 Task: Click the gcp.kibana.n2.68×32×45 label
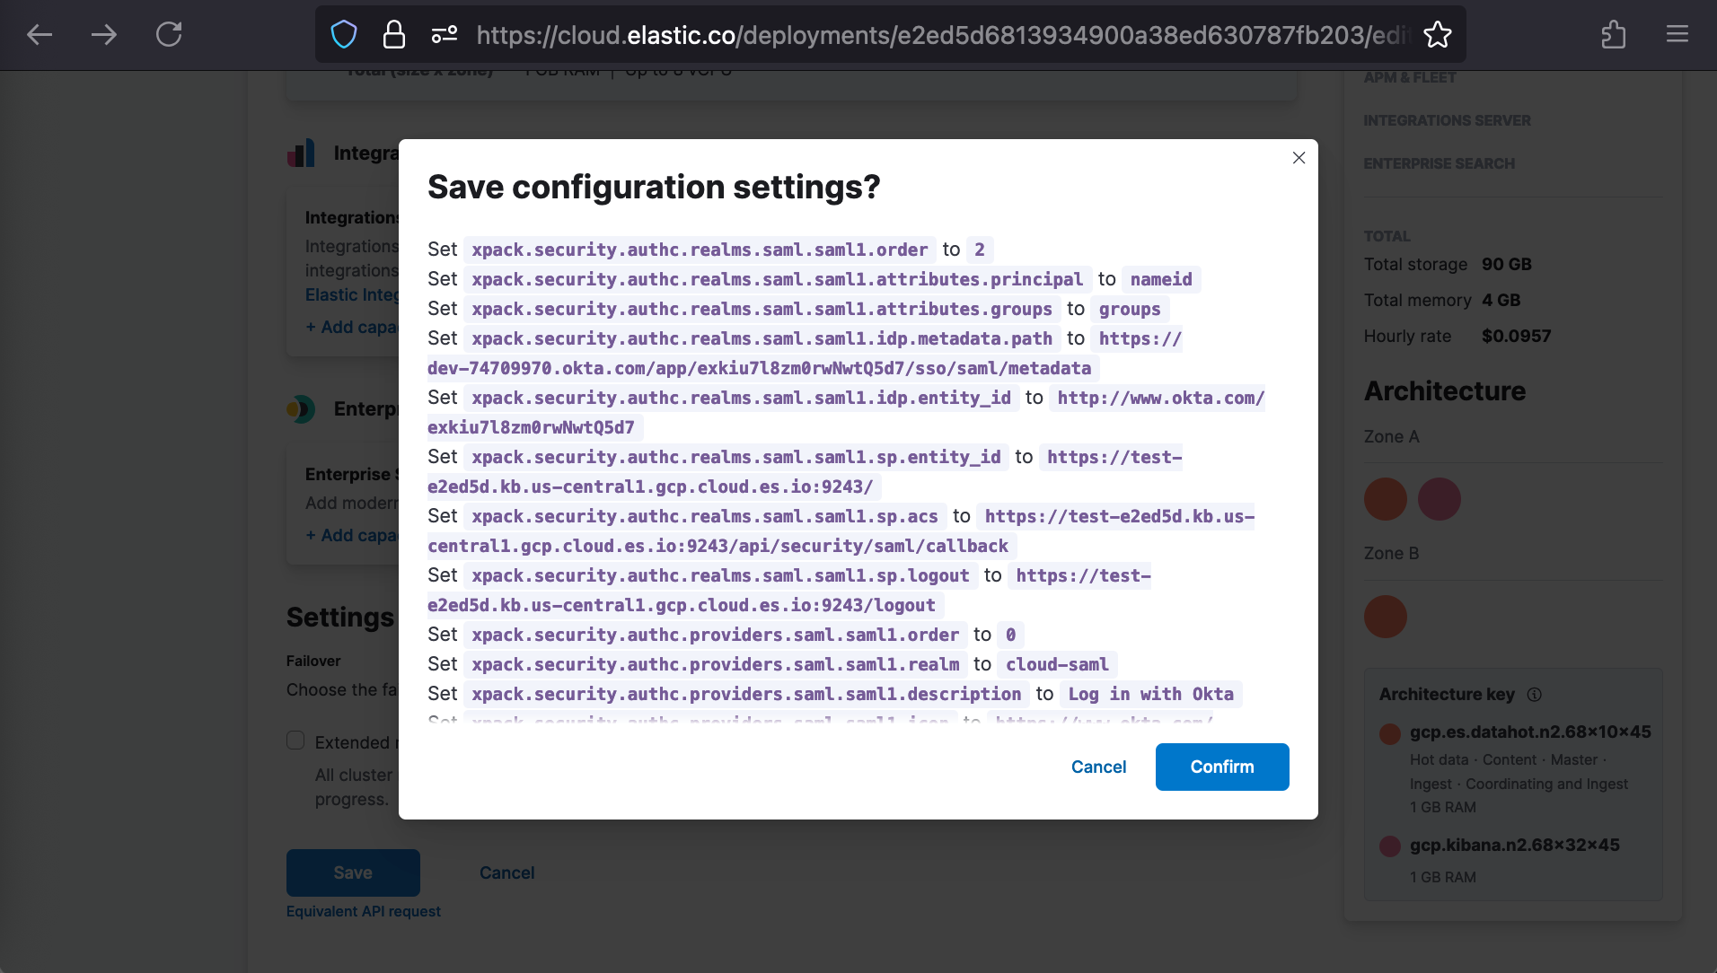point(1515,845)
